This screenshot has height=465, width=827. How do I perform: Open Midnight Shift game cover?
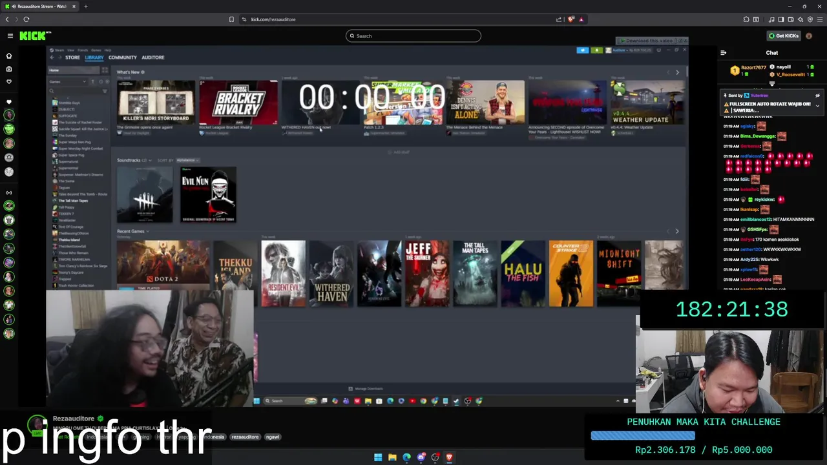(619, 273)
